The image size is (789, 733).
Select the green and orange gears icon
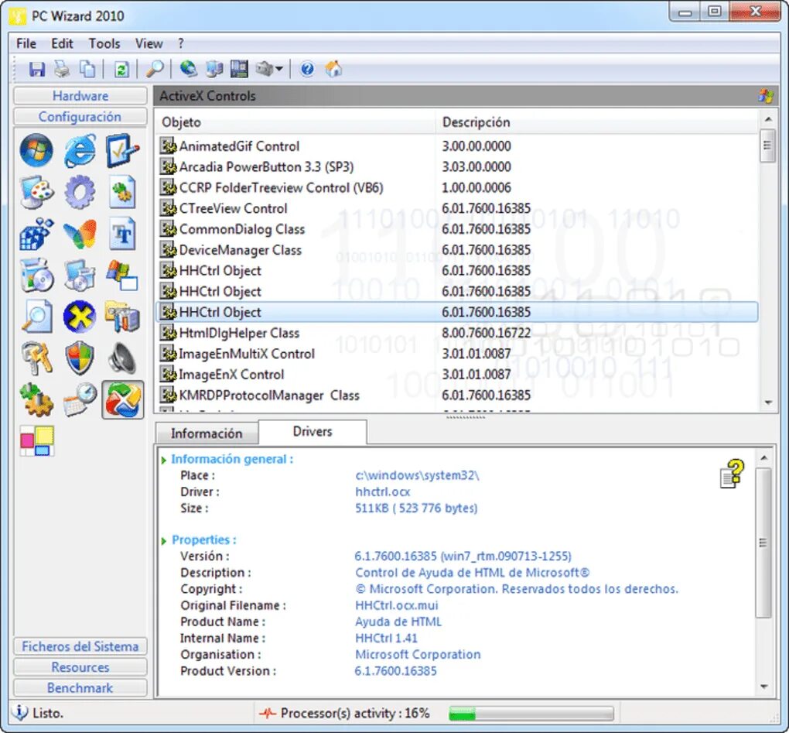tap(36, 399)
